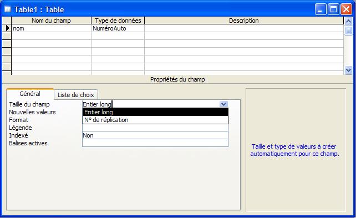Select the Balises actives label
Image resolution: width=356 pixels, height=218 pixels.
tap(28, 143)
